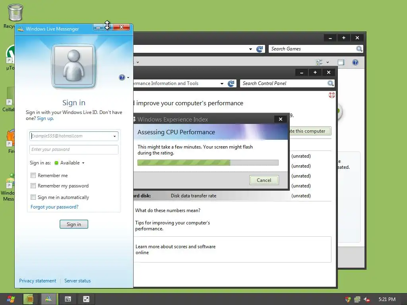The height and width of the screenshot is (305, 407).
Task: Expand the view options arrow in Games
Action: pyautogui.click(x=328, y=62)
